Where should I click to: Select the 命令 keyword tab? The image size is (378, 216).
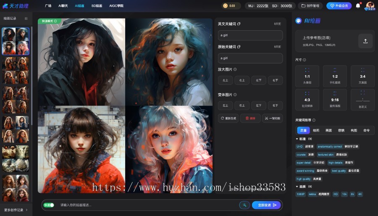[366, 130]
